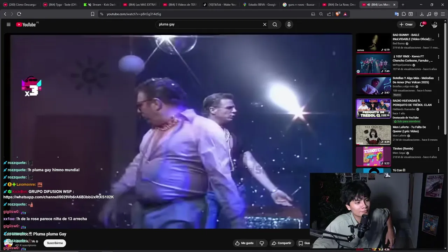Go to the YouTube home logo
This screenshot has height=252, width=448.
[26, 24]
